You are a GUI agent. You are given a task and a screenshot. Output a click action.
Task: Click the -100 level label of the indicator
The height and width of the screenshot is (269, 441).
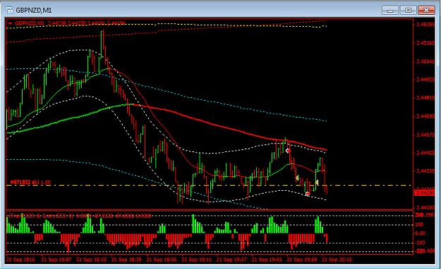tap(420, 242)
